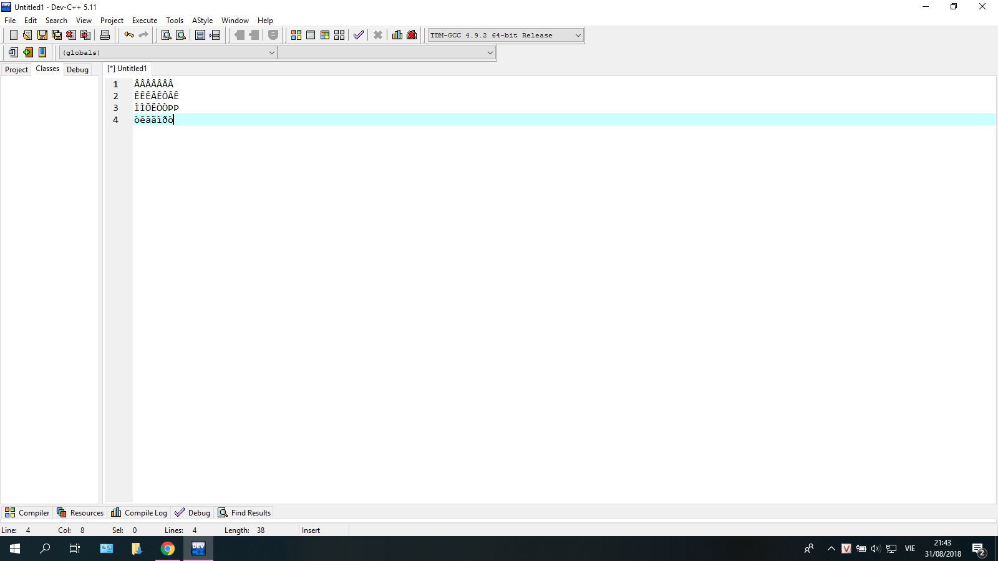Open the Compile Log bottom tab

pos(139,512)
